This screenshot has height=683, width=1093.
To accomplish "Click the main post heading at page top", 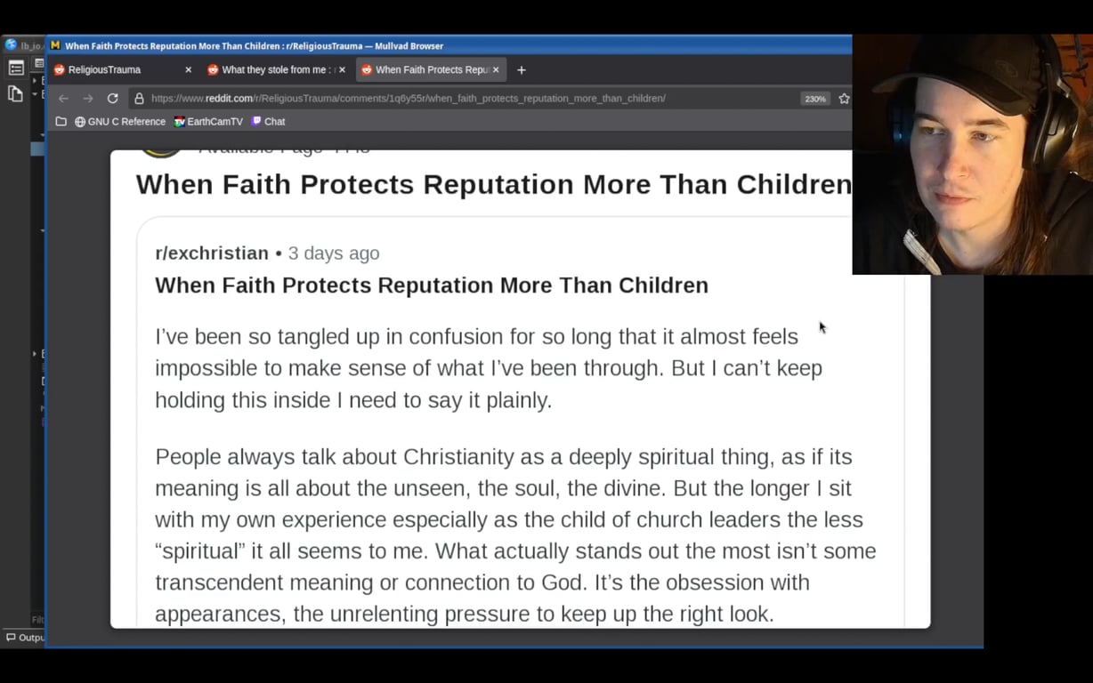I will [x=494, y=184].
